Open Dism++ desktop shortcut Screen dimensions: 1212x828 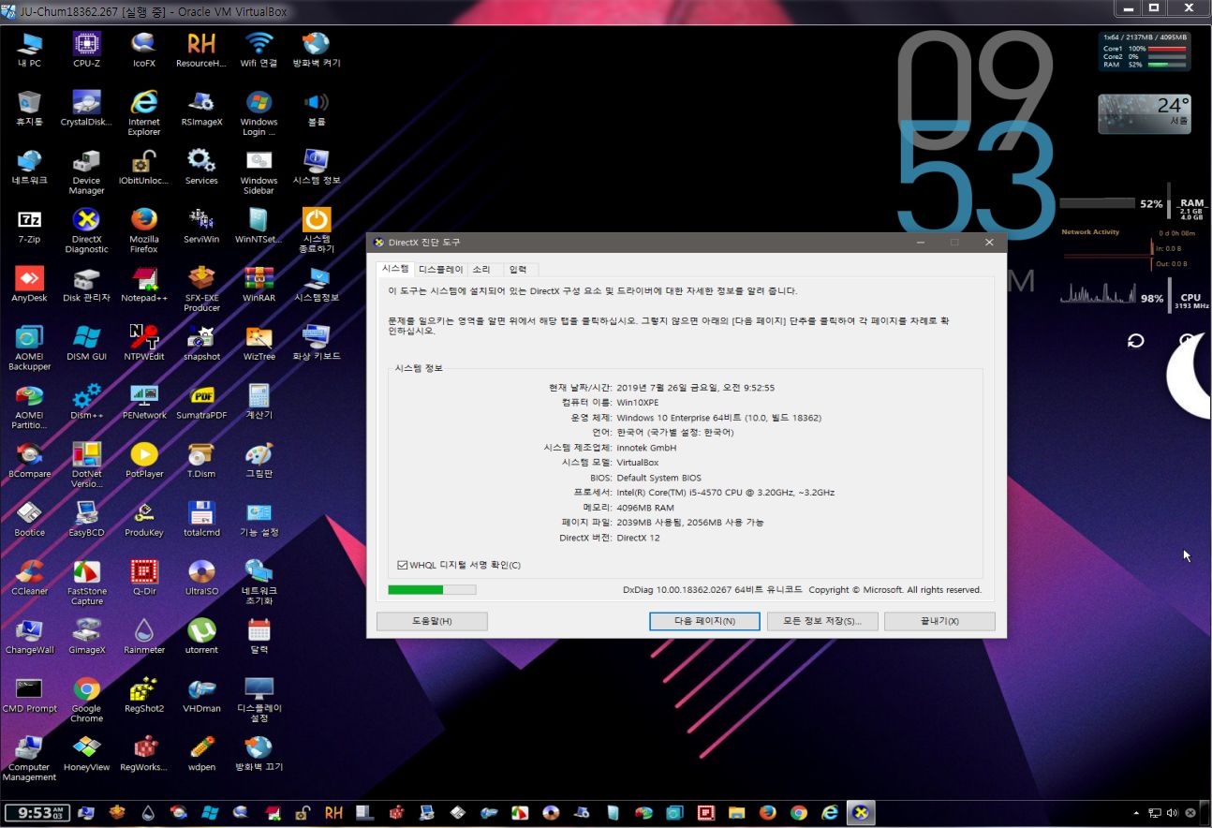point(86,402)
